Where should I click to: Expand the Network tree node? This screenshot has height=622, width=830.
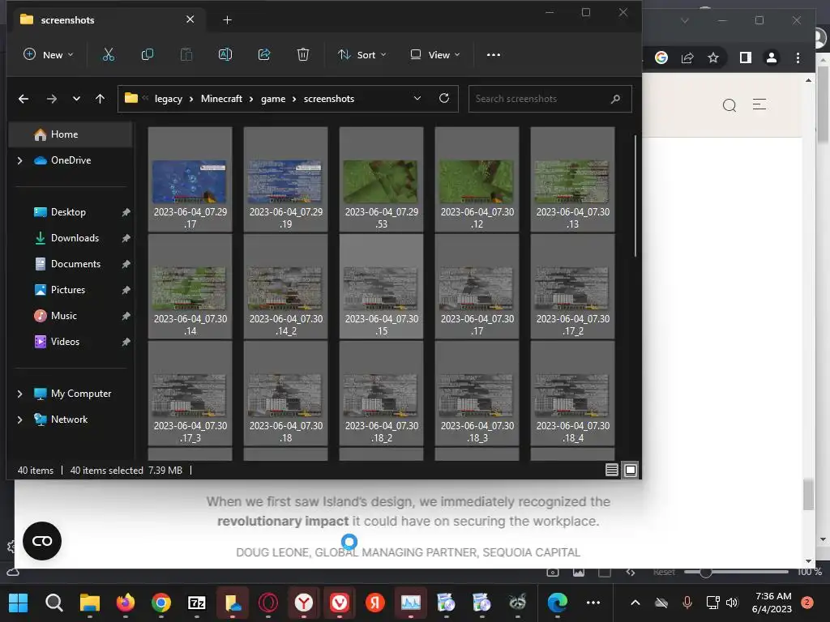pyautogui.click(x=19, y=420)
